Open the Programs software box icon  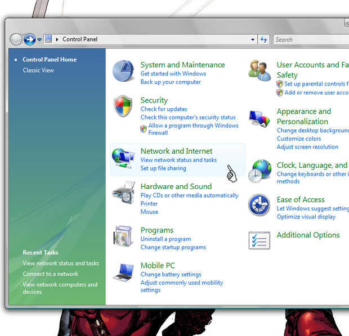123,236
